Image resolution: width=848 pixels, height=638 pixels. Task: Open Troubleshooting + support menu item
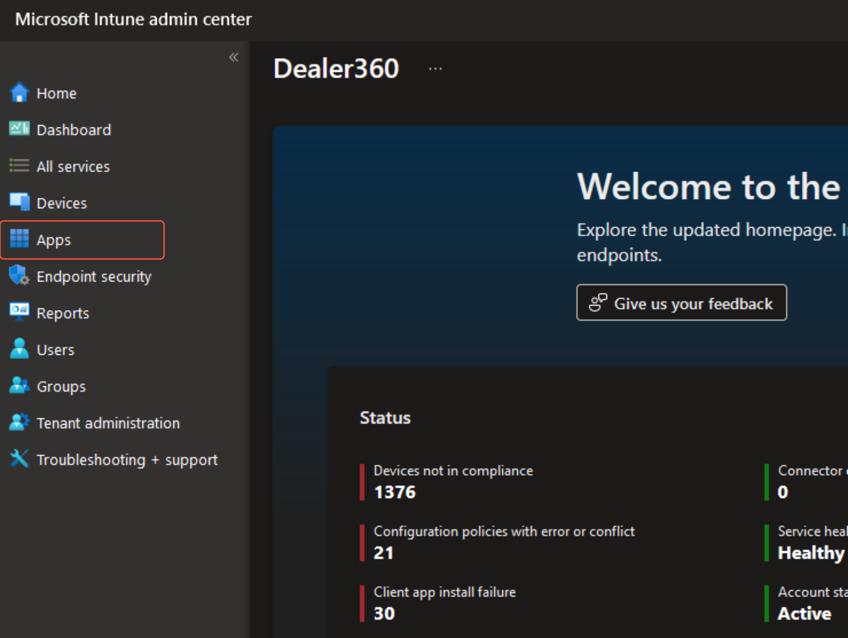[x=127, y=460]
